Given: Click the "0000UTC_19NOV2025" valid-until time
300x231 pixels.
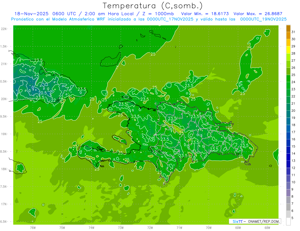Looking at the screenshot, I should [263, 19].
